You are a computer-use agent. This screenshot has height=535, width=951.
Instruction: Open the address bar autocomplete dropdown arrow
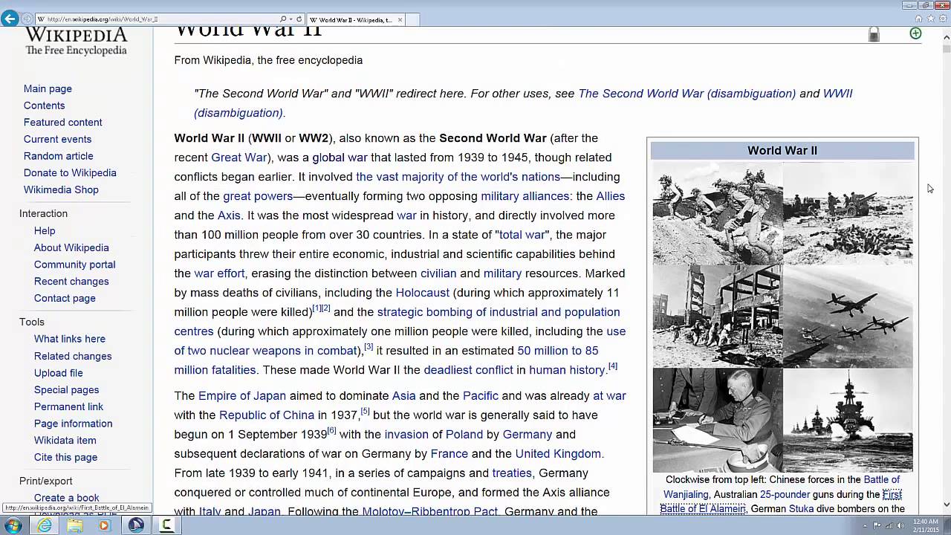[x=291, y=19]
